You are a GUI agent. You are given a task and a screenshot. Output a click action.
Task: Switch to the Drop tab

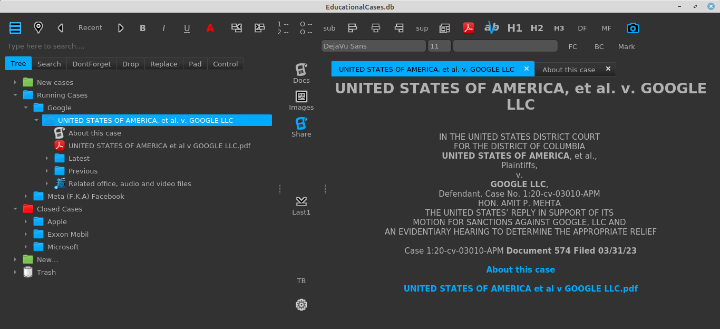click(131, 64)
